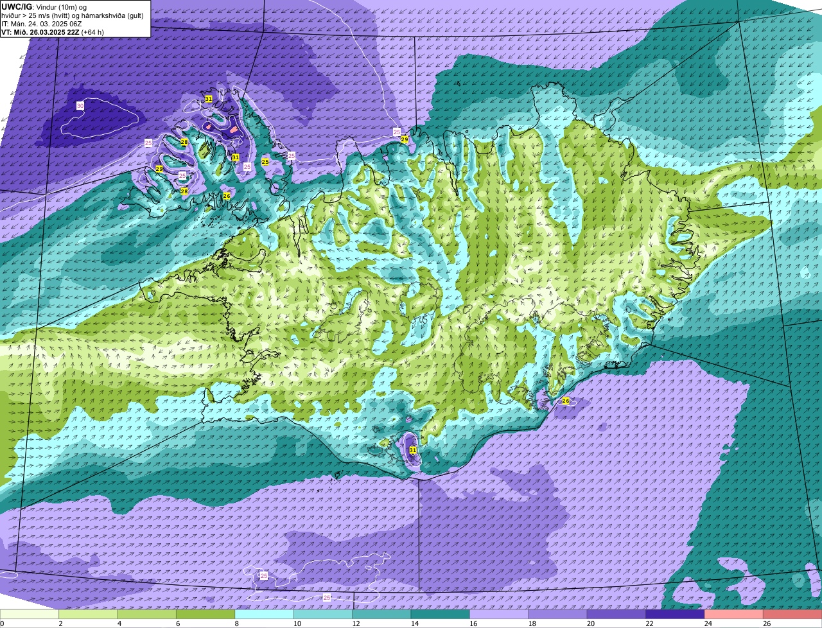Image resolution: width=822 pixels, height=628 pixels.
Task: Click the 24–26 pink legend swatch
Action: 734,615
